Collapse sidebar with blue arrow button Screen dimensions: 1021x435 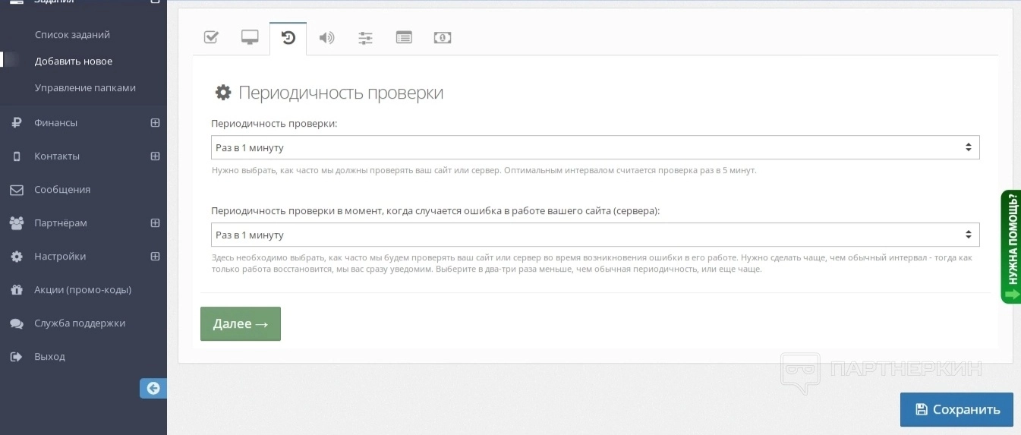coord(153,388)
